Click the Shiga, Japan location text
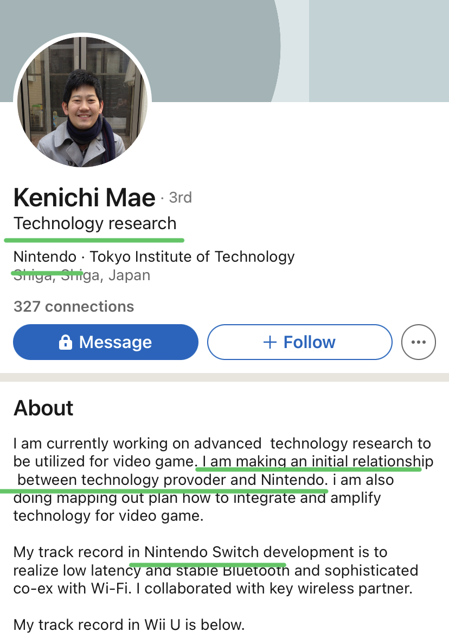Viewport: 449px width, 644px height. pyautogui.click(x=81, y=275)
